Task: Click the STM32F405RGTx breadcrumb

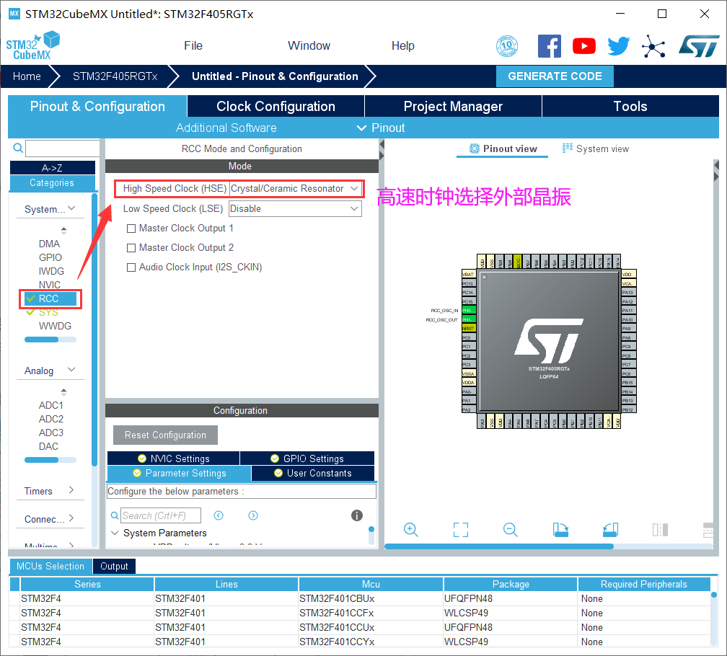Action: click(115, 76)
